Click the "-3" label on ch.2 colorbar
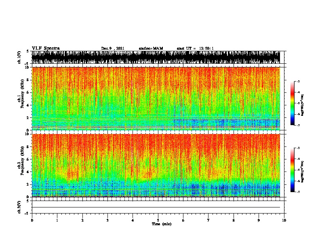This screenshot has height=247, width=320. 298,148
